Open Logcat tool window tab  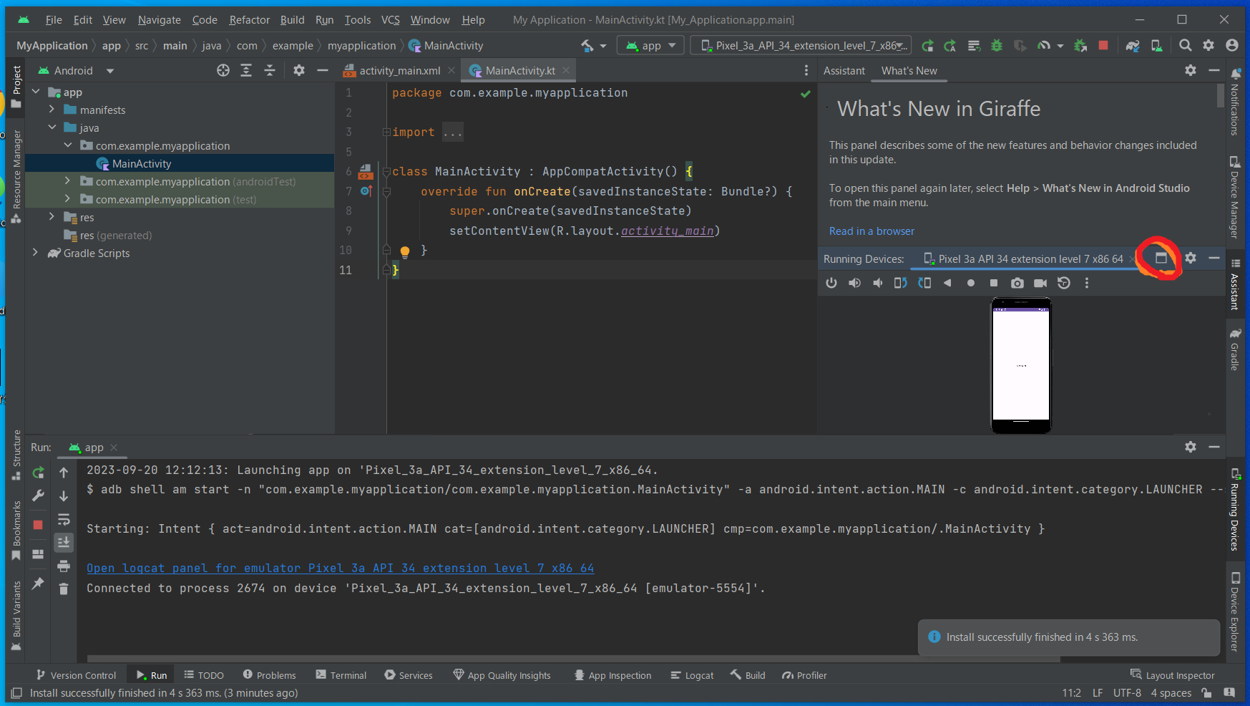coord(692,675)
